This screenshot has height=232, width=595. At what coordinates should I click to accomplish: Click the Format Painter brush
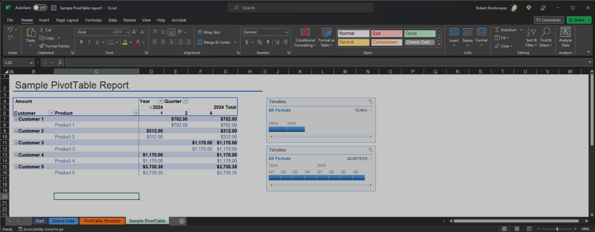42,46
